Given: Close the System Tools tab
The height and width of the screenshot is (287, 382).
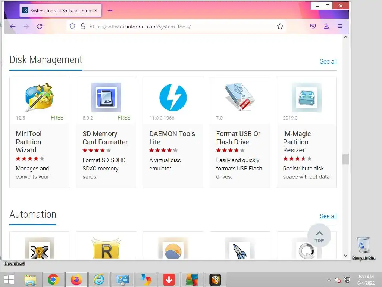Looking at the screenshot, I should 96,11.
